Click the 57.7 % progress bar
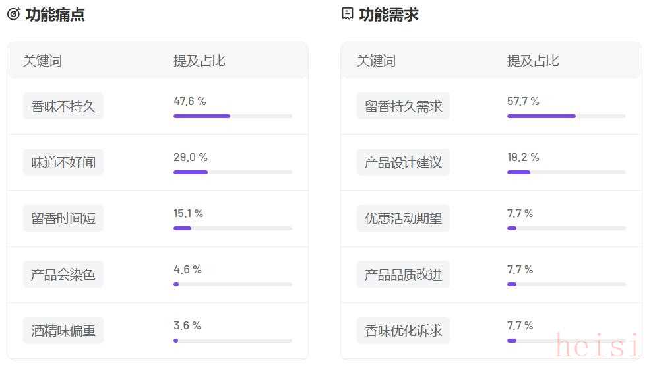This screenshot has height=365, width=651. click(x=566, y=116)
